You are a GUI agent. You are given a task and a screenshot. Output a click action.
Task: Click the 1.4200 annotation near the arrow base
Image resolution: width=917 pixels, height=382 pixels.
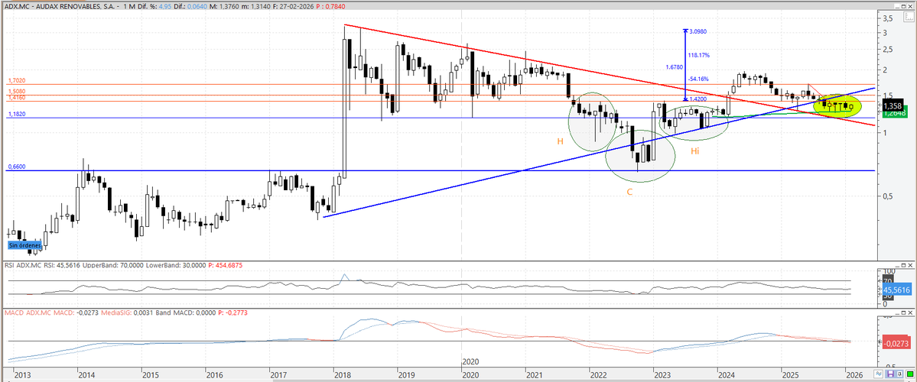698,100
